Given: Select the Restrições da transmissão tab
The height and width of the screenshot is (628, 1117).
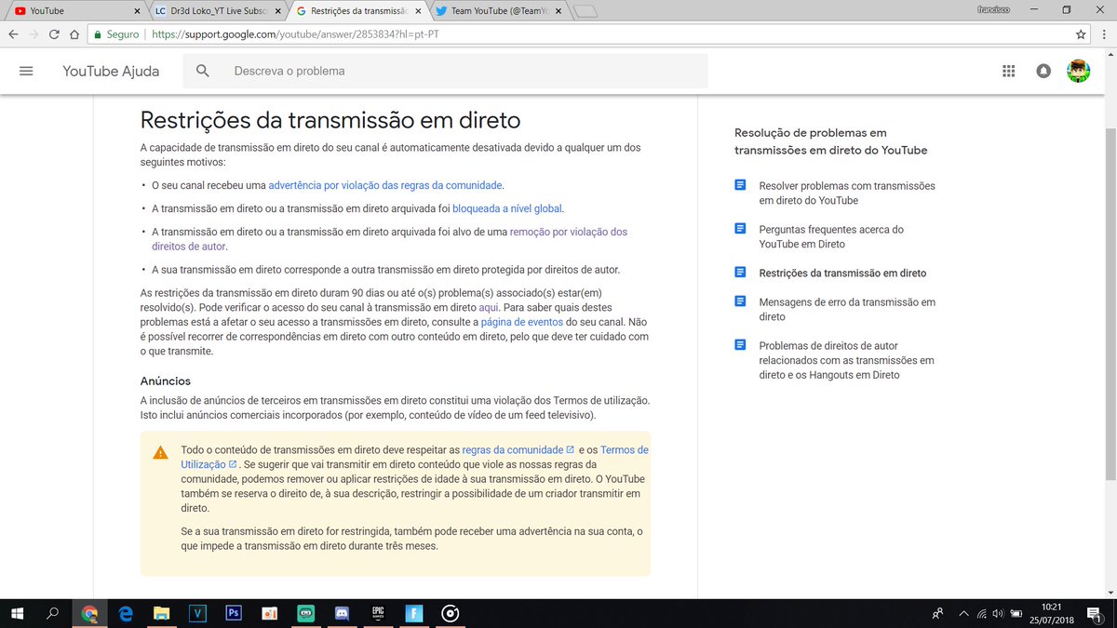Looking at the screenshot, I should (x=358, y=10).
